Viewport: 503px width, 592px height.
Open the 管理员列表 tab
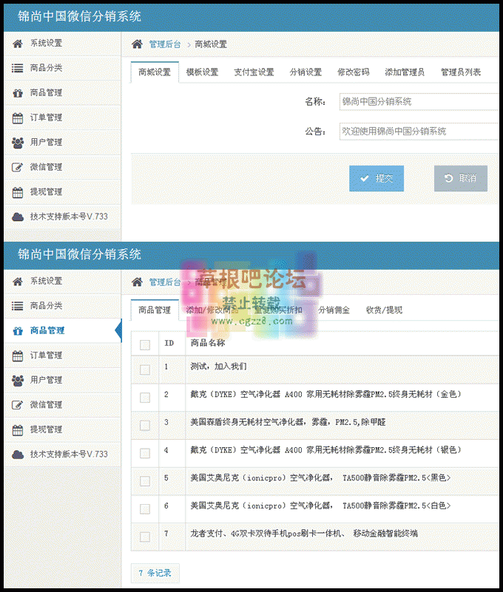[461, 72]
